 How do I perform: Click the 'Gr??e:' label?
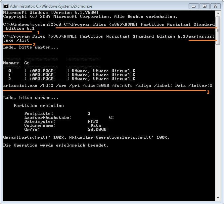click(x=32, y=129)
